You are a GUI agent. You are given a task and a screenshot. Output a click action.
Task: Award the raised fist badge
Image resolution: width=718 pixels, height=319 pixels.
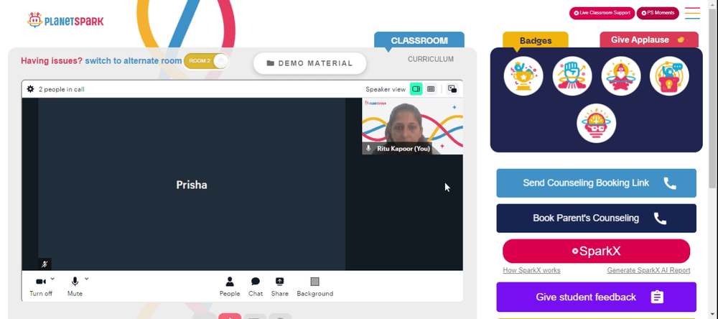[572, 76]
